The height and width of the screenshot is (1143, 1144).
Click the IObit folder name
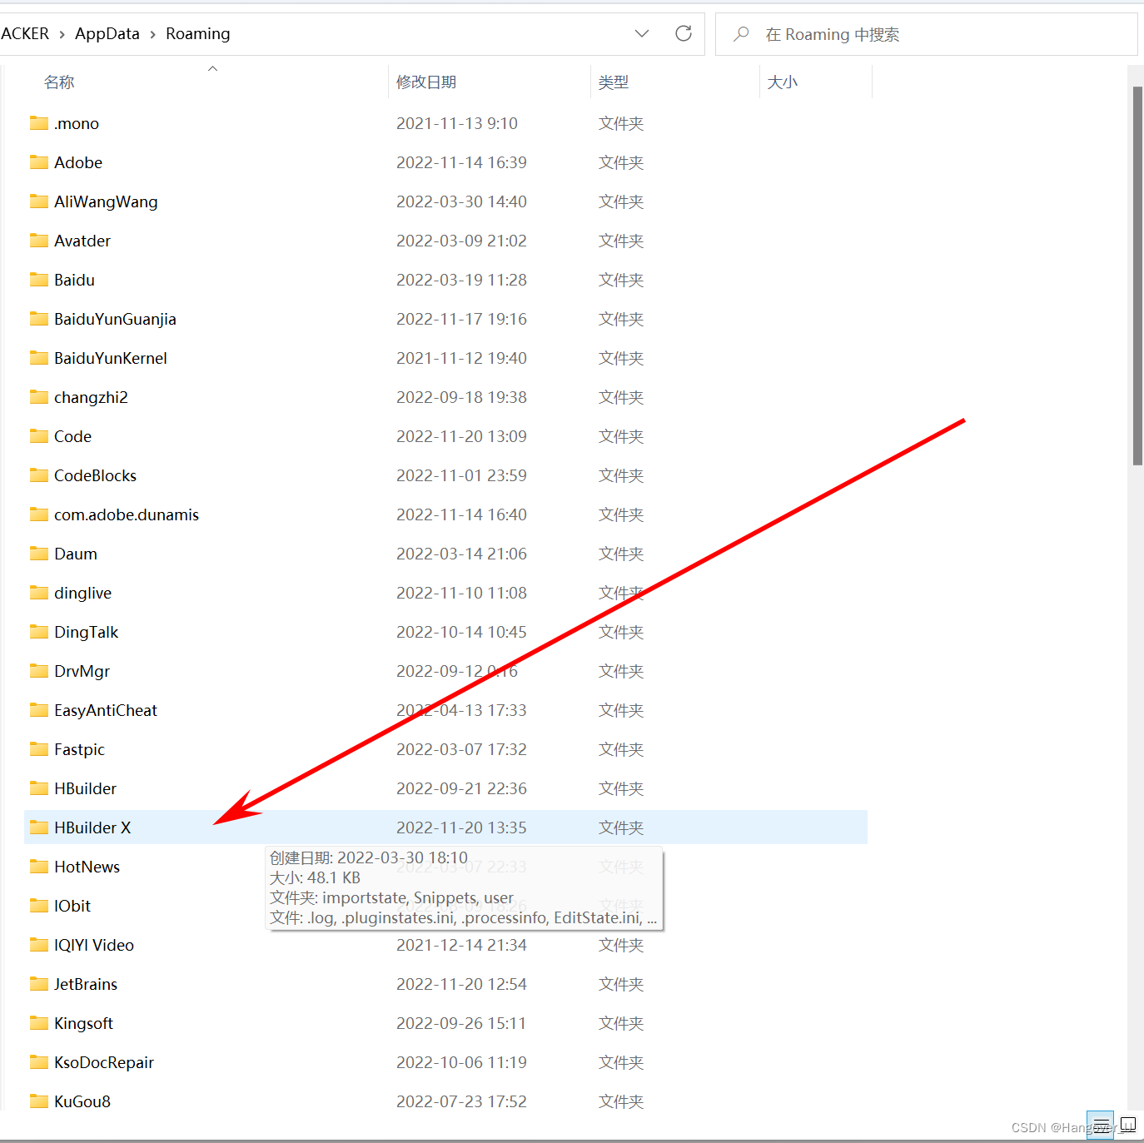tap(72, 906)
